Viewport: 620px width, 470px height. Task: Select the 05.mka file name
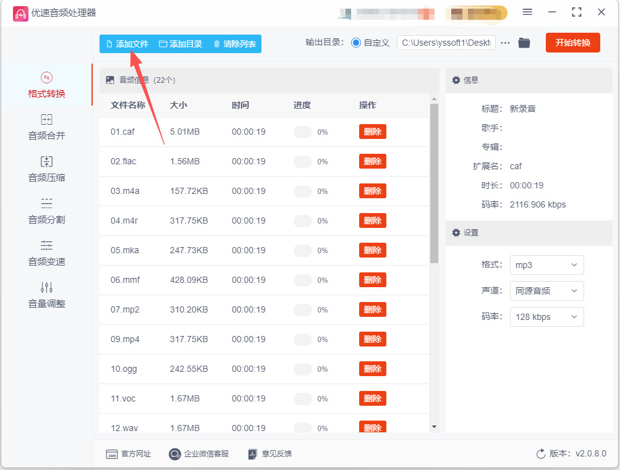pos(124,250)
